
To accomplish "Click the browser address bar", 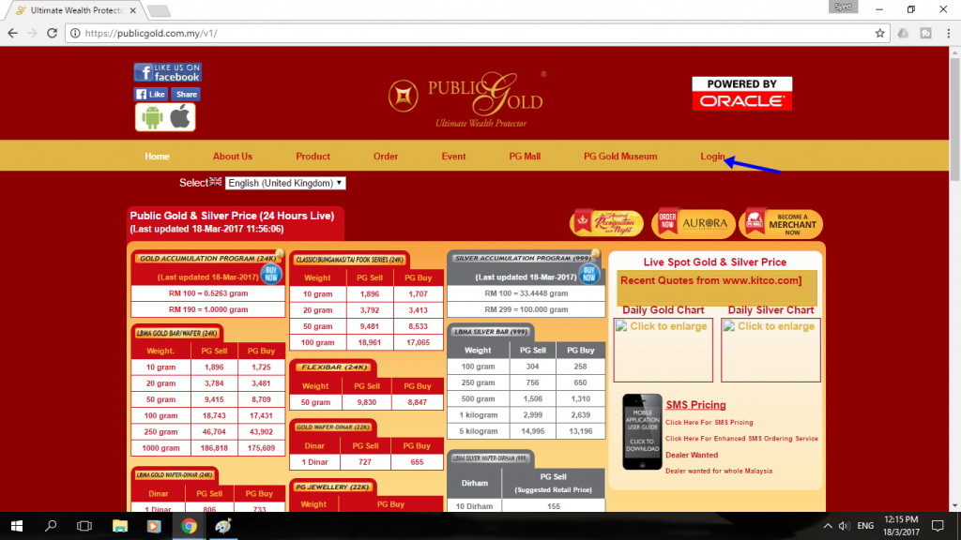I will pyautogui.click(x=472, y=33).
